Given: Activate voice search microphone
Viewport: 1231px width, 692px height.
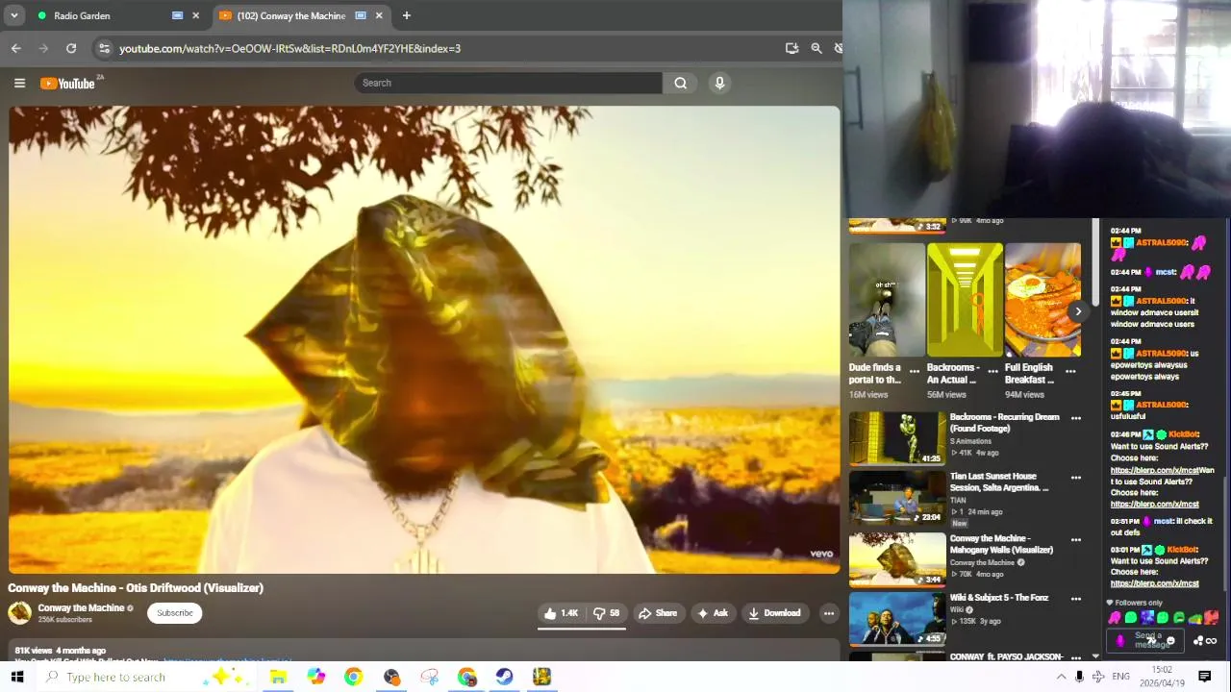Looking at the screenshot, I should 719,83.
